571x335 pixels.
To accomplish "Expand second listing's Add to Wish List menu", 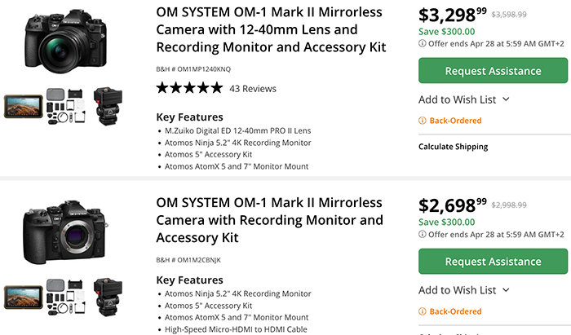I will (464, 290).
